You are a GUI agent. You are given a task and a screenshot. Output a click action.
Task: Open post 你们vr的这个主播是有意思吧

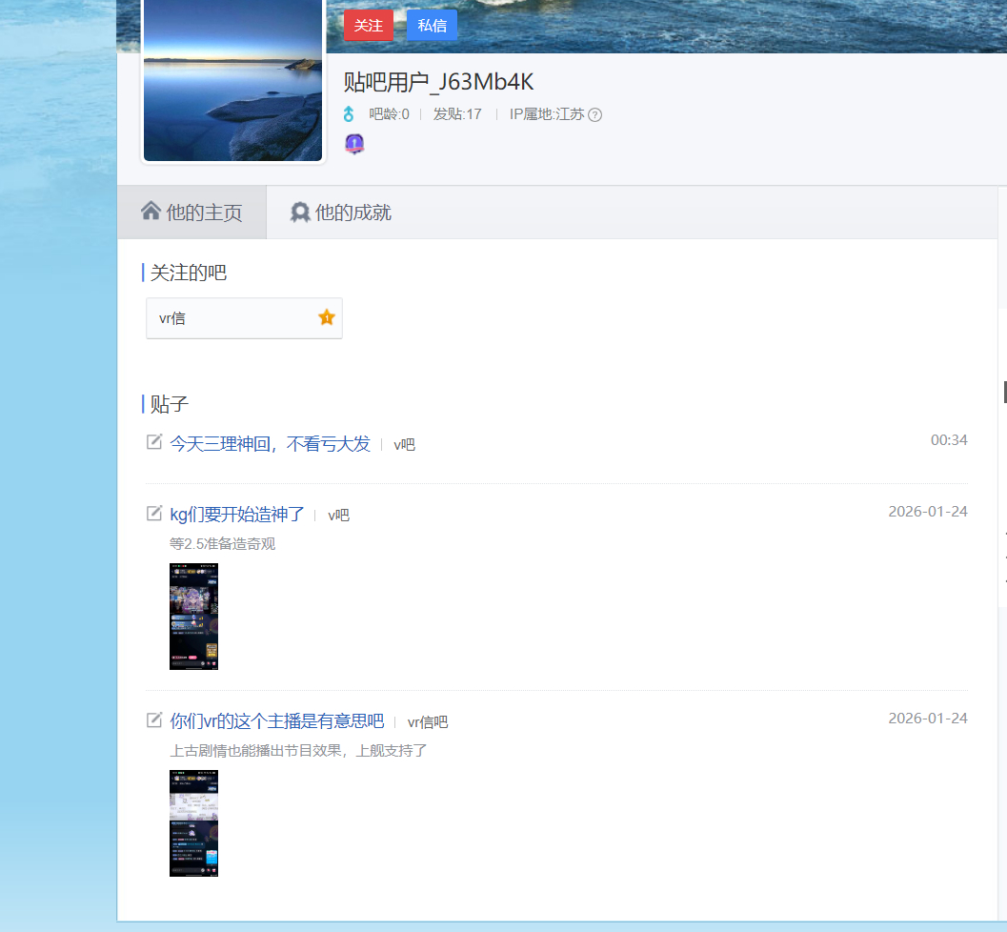point(276,721)
